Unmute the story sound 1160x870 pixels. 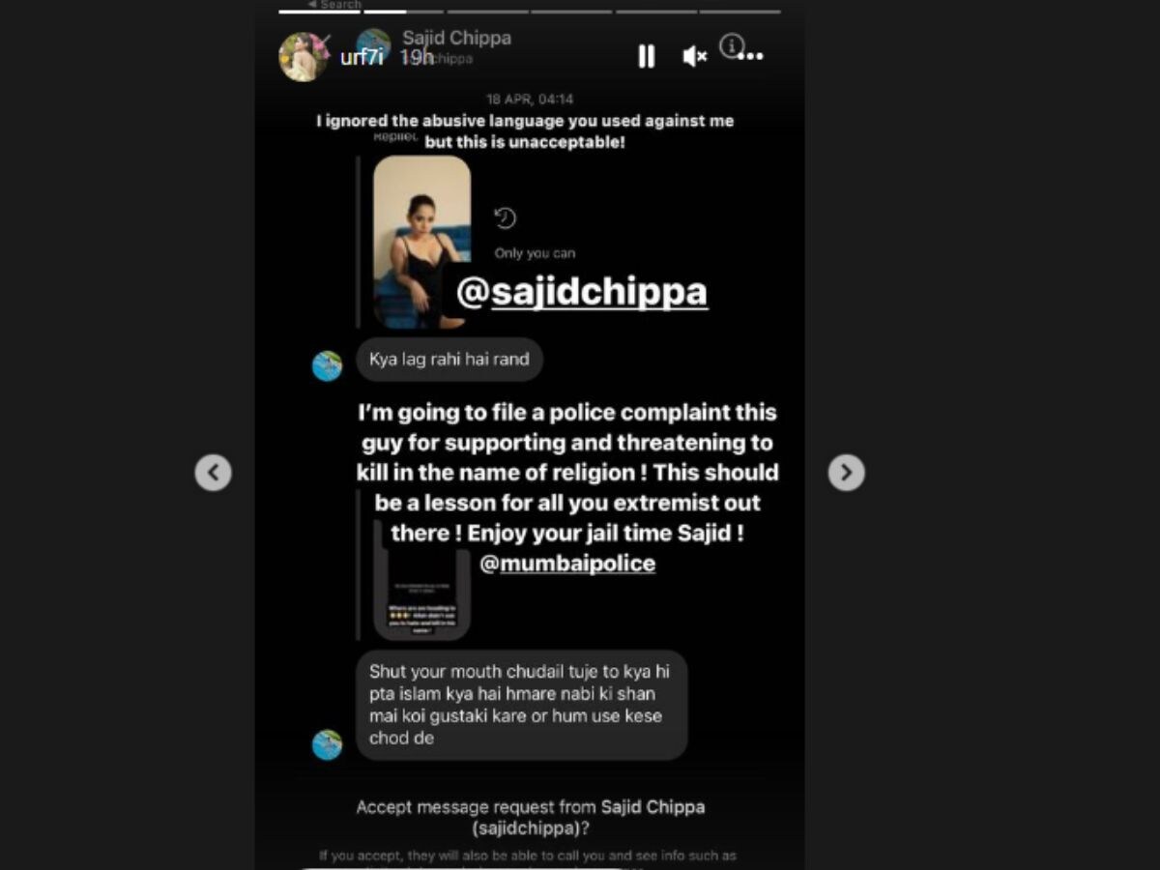click(694, 57)
